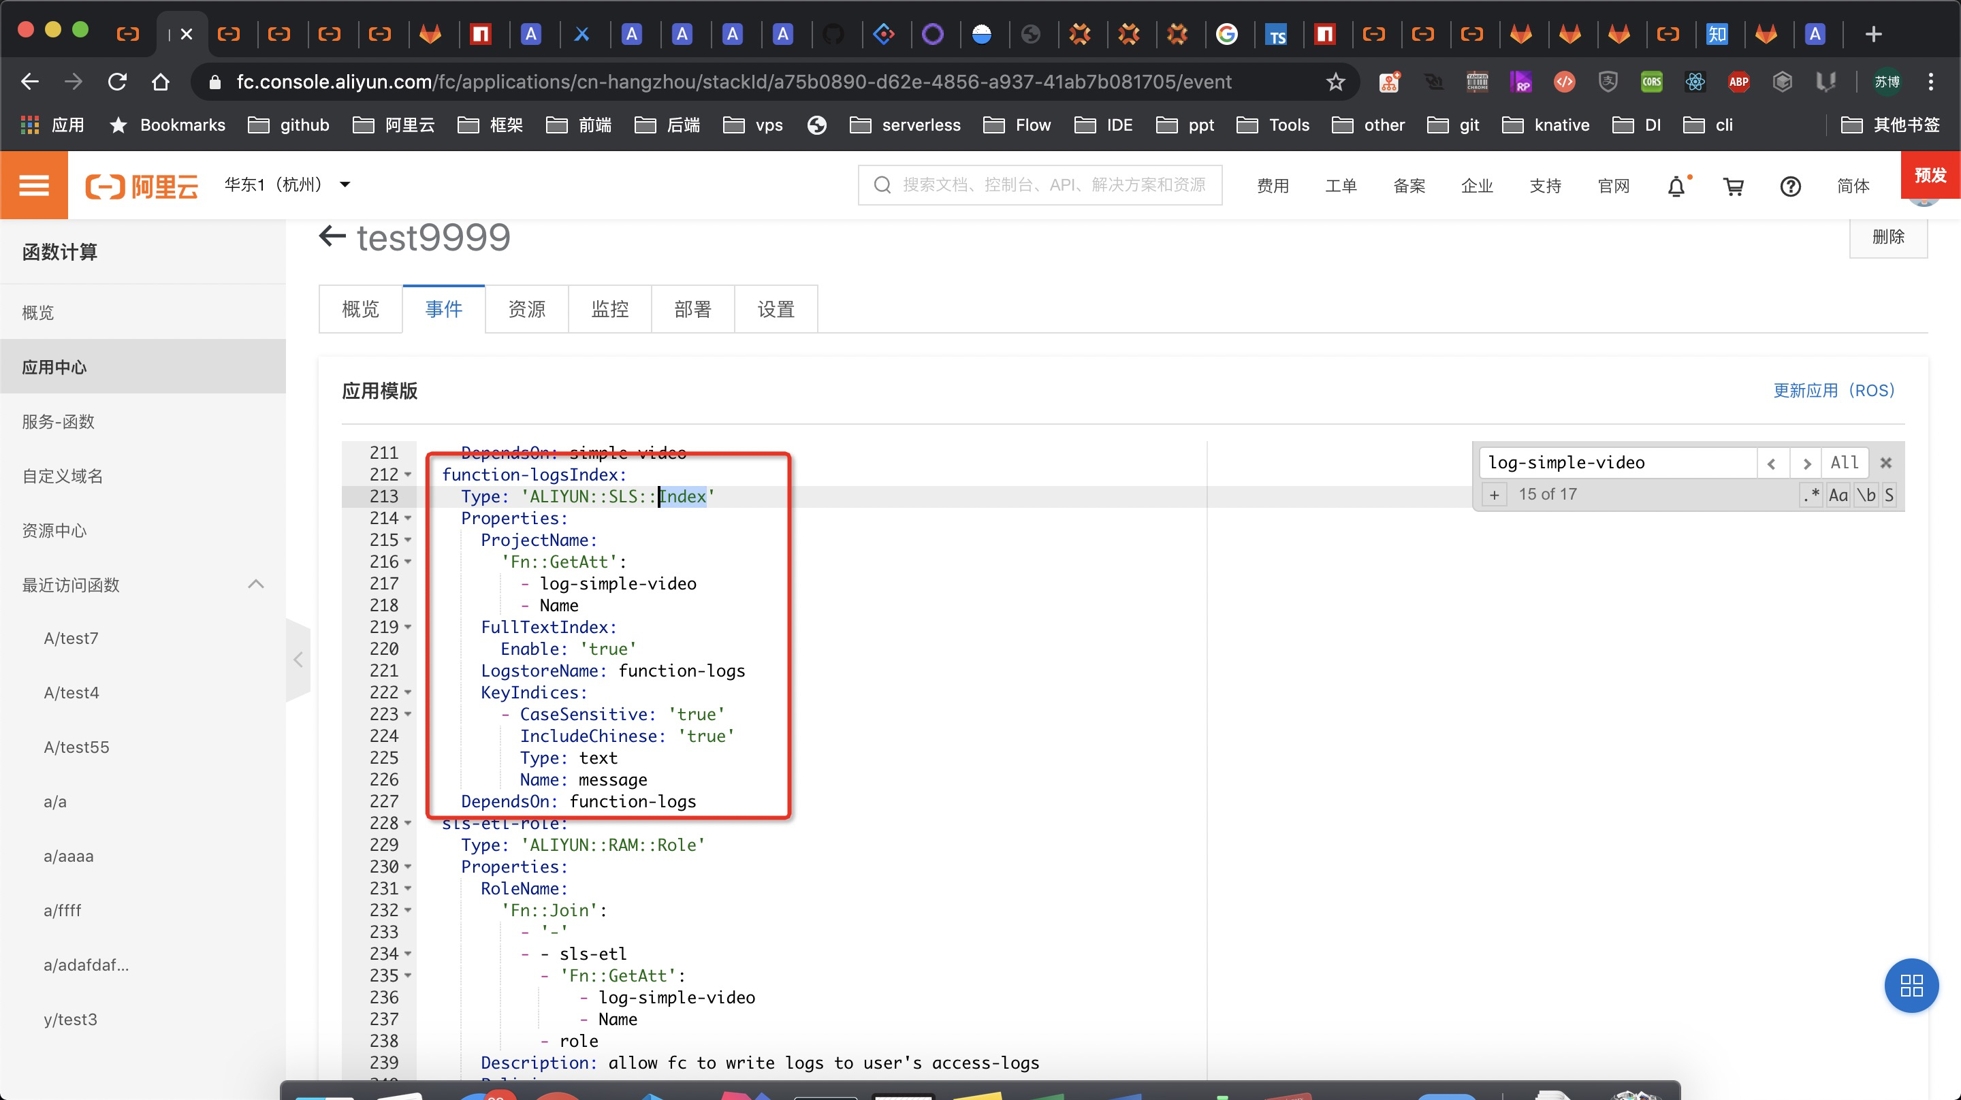This screenshot has width=1961, height=1100.
Task: Click the 删除 button
Action: [1889, 237]
